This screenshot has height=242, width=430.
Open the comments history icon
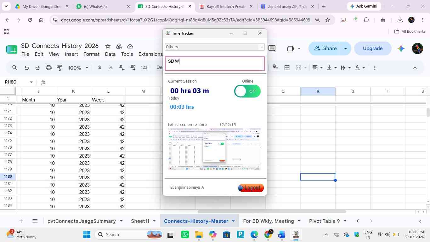(272, 49)
